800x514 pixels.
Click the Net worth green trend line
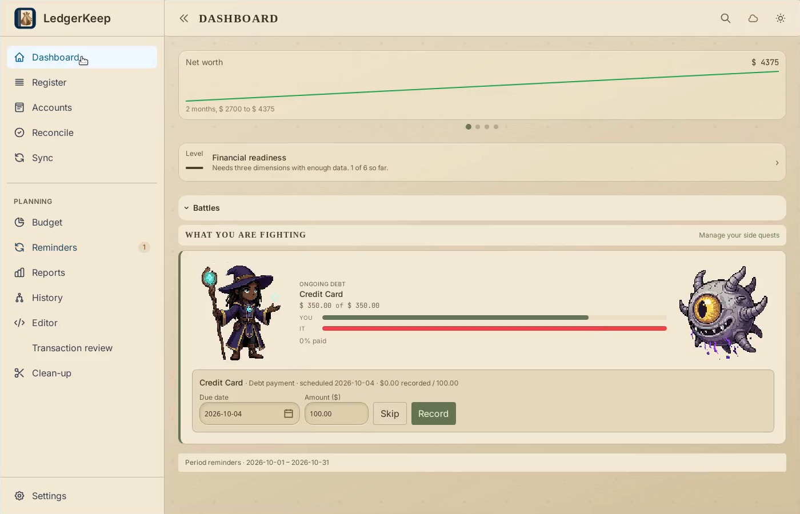482,86
